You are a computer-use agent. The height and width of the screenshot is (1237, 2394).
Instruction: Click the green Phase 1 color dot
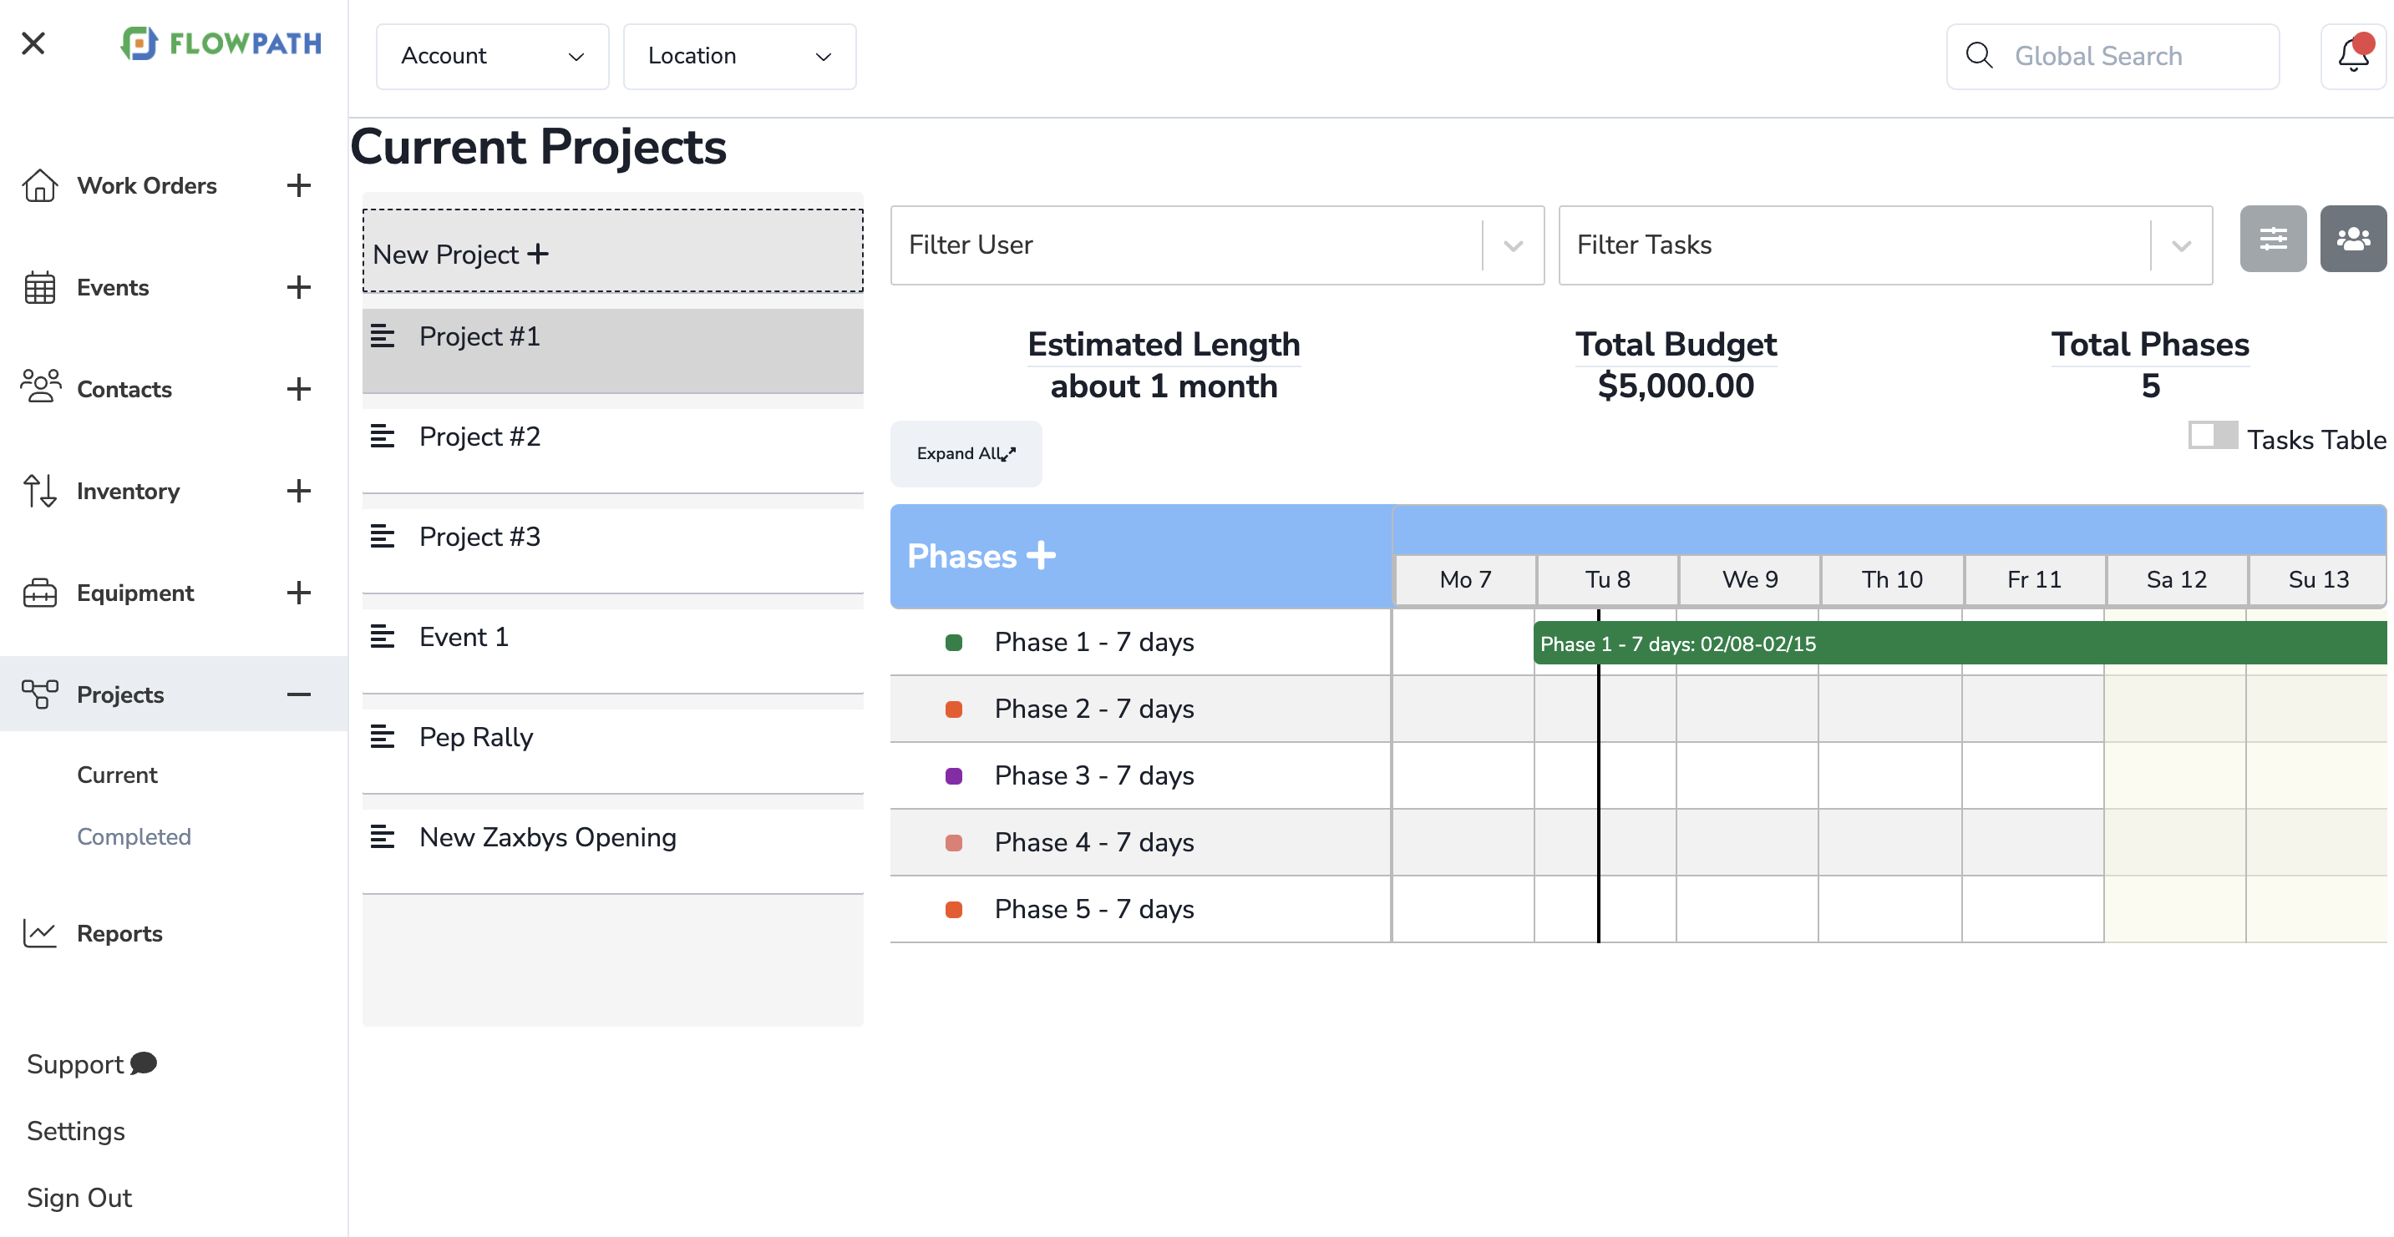click(954, 641)
